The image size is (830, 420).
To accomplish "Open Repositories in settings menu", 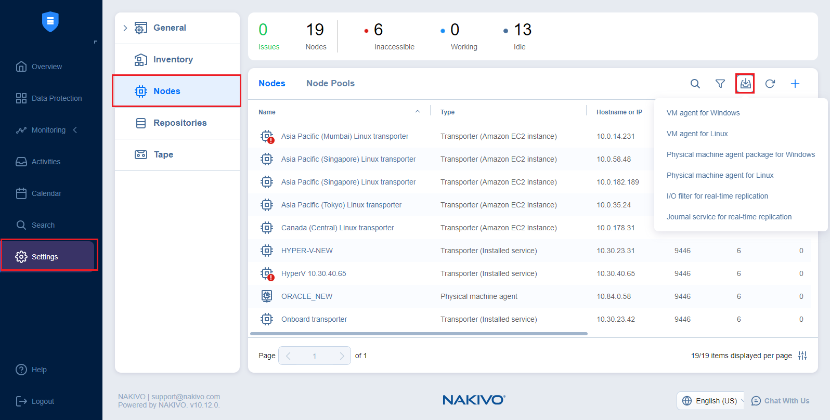I will pos(179,123).
